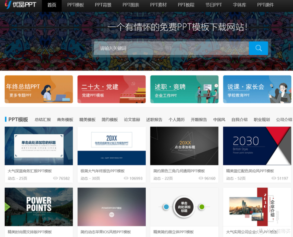This screenshot has height=237, width=293.
Task: Click the 简约黑色三角几何通用PPT模板 title link
Action: point(179,171)
